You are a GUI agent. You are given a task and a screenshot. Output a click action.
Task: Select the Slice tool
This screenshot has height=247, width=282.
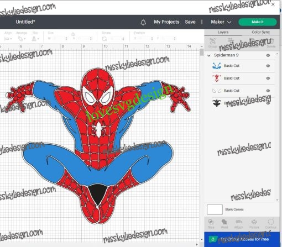[211, 224]
